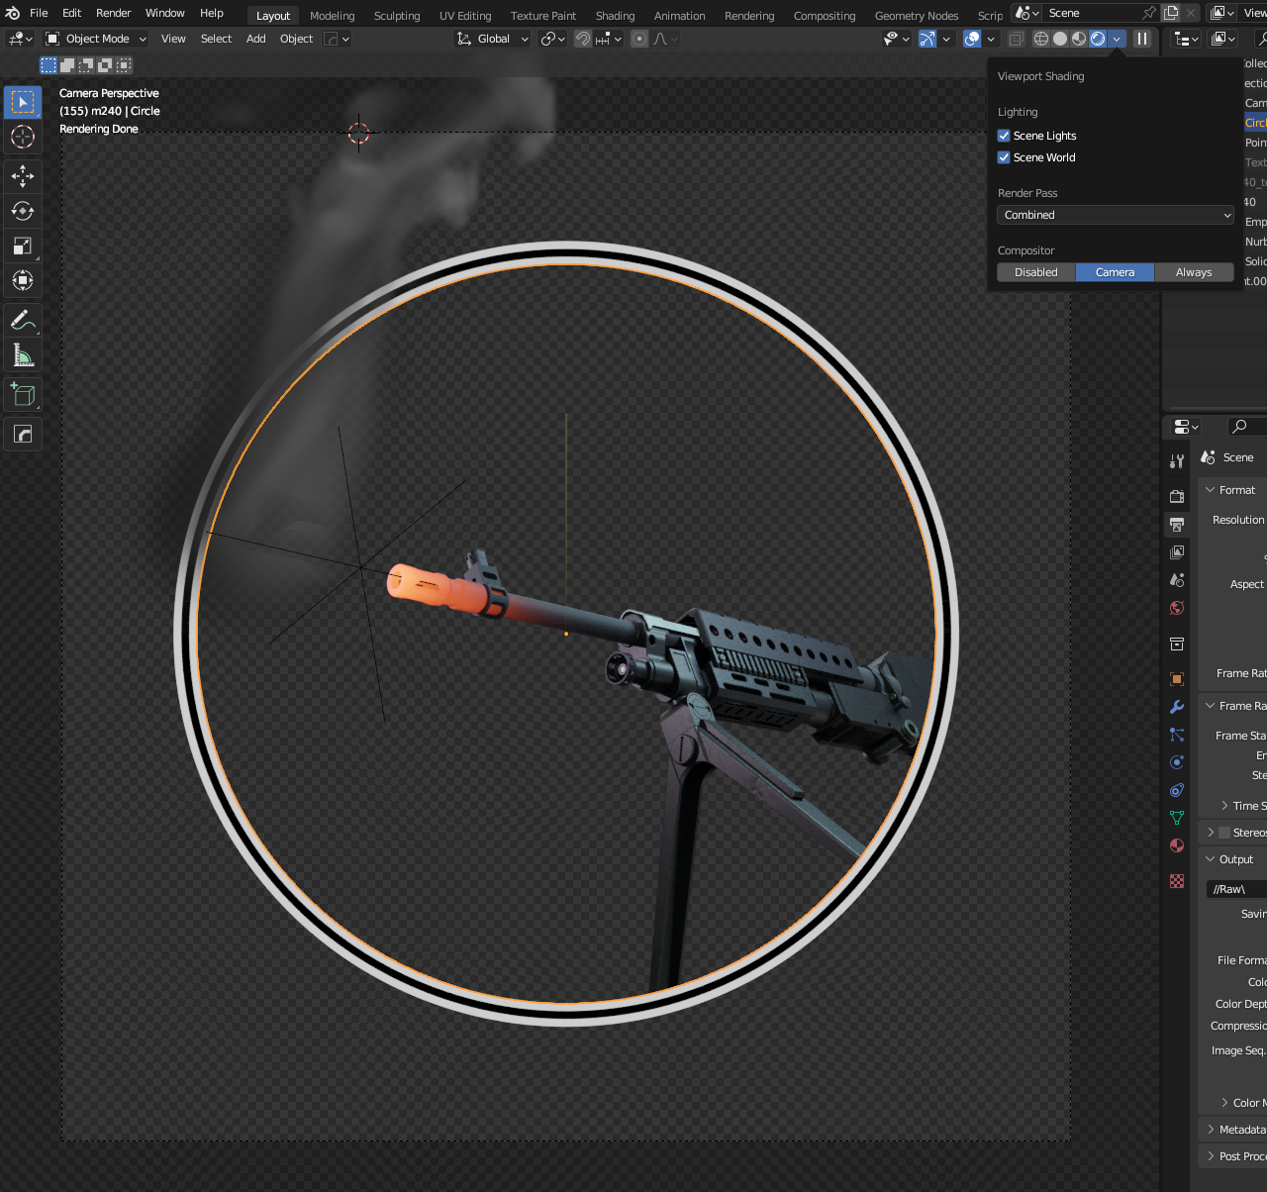Click the //Raw\ output path field
Screen dimensions: 1267x1192
tap(1237, 889)
